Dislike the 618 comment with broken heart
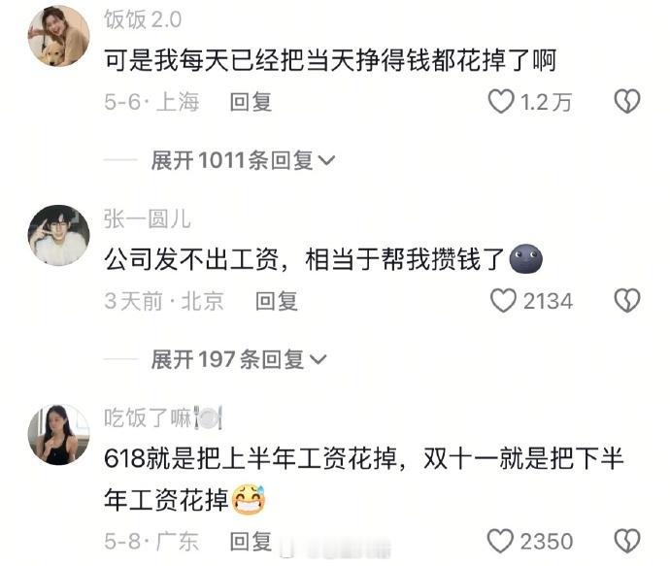 627,541
